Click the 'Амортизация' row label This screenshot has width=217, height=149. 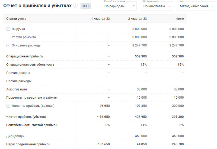(17, 89)
